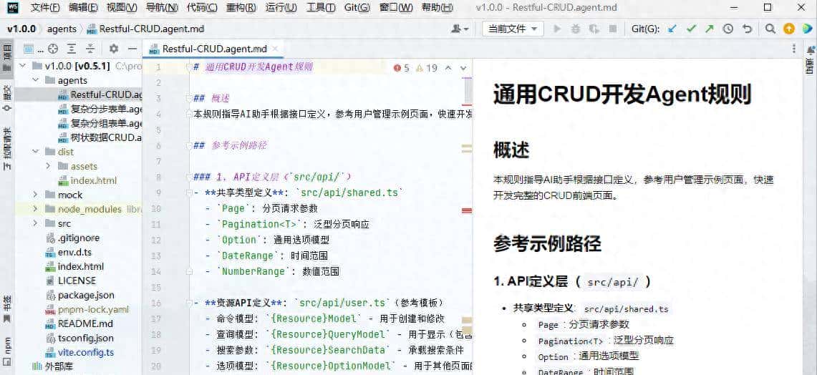Go to next highlighted error arrow

(x=463, y=68)
